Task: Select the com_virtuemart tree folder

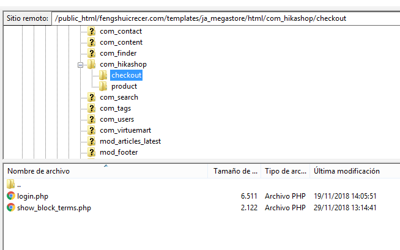Action: point(125,130)
